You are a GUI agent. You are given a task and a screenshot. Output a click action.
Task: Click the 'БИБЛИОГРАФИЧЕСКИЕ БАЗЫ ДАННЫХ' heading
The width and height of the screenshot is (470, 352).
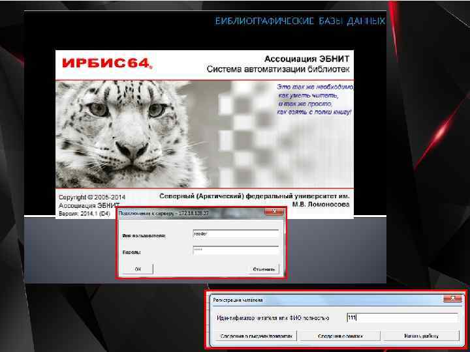[x=300, y=21]
